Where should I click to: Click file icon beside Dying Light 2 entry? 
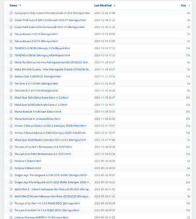[x=11, y=13]
